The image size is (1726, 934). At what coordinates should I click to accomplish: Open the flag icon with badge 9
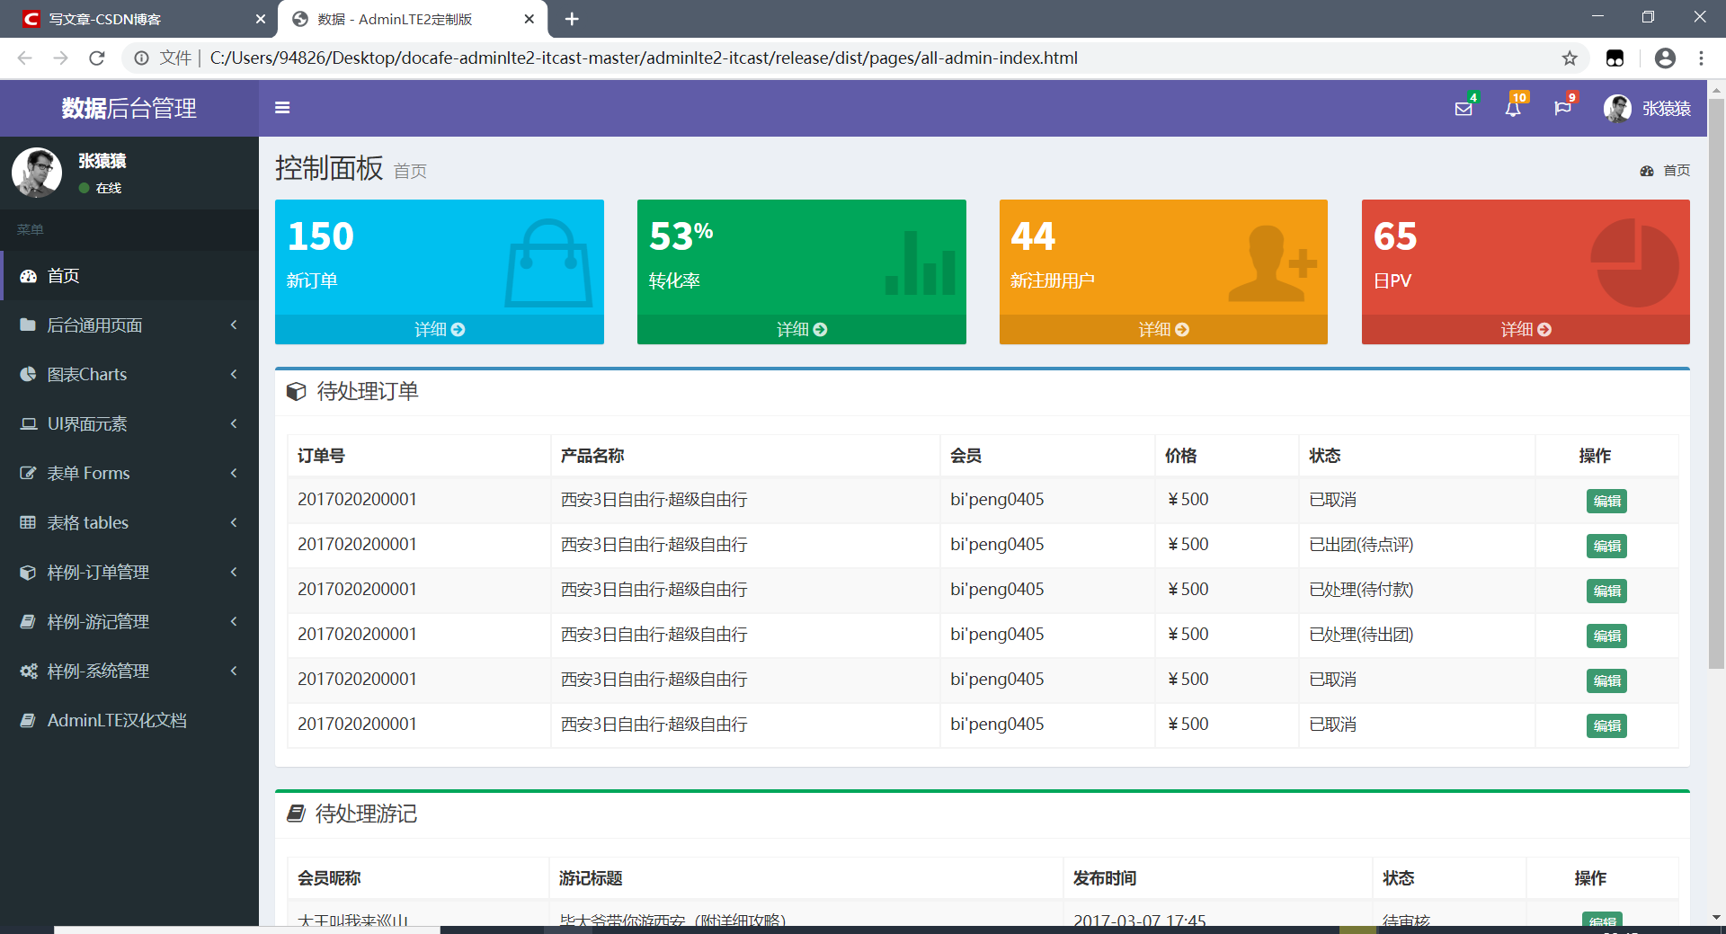pyautogui.click(x=1563, y=108)
